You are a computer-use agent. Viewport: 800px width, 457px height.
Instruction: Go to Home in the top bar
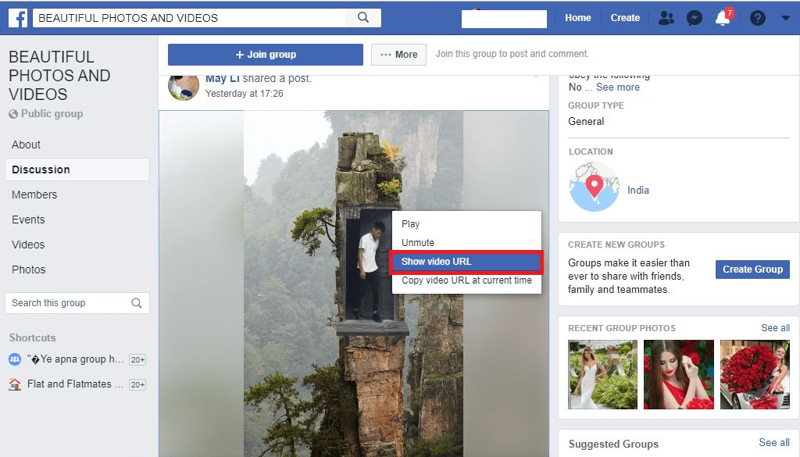point(577,18)
